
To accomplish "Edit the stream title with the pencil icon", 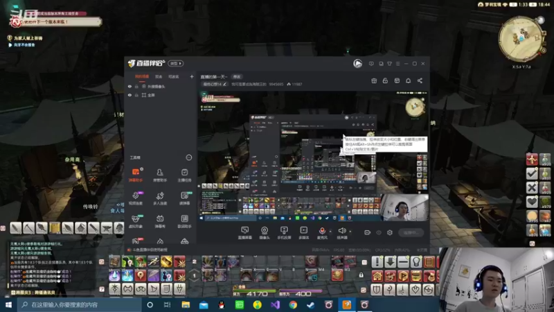I will pyautogui.click(x=224, y=84).
